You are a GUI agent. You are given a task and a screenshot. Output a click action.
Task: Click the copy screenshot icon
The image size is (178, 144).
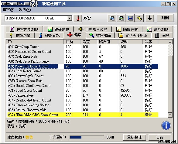pyautogui.click(x=121, y=18)
